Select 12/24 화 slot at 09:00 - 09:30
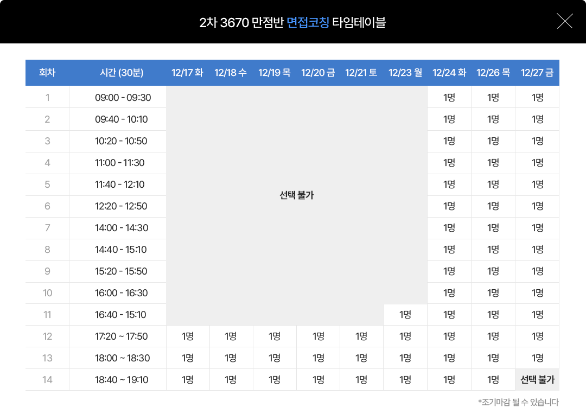586x420 pixels. [449, 98]
